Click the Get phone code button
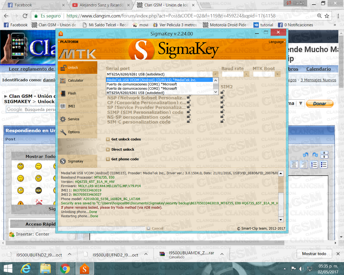Screen dimensions: 344x275 122,159
